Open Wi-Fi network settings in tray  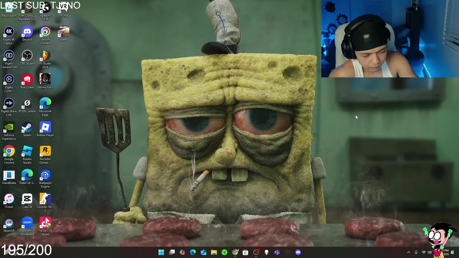pyautogui.click(x=423, y=252)
